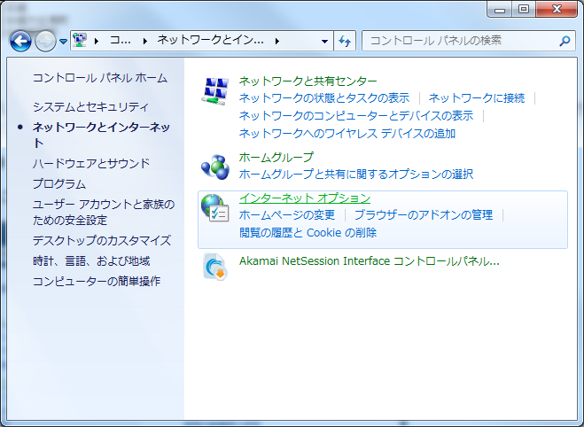Expand the address bar history dropdown

(x=324, y=41)
